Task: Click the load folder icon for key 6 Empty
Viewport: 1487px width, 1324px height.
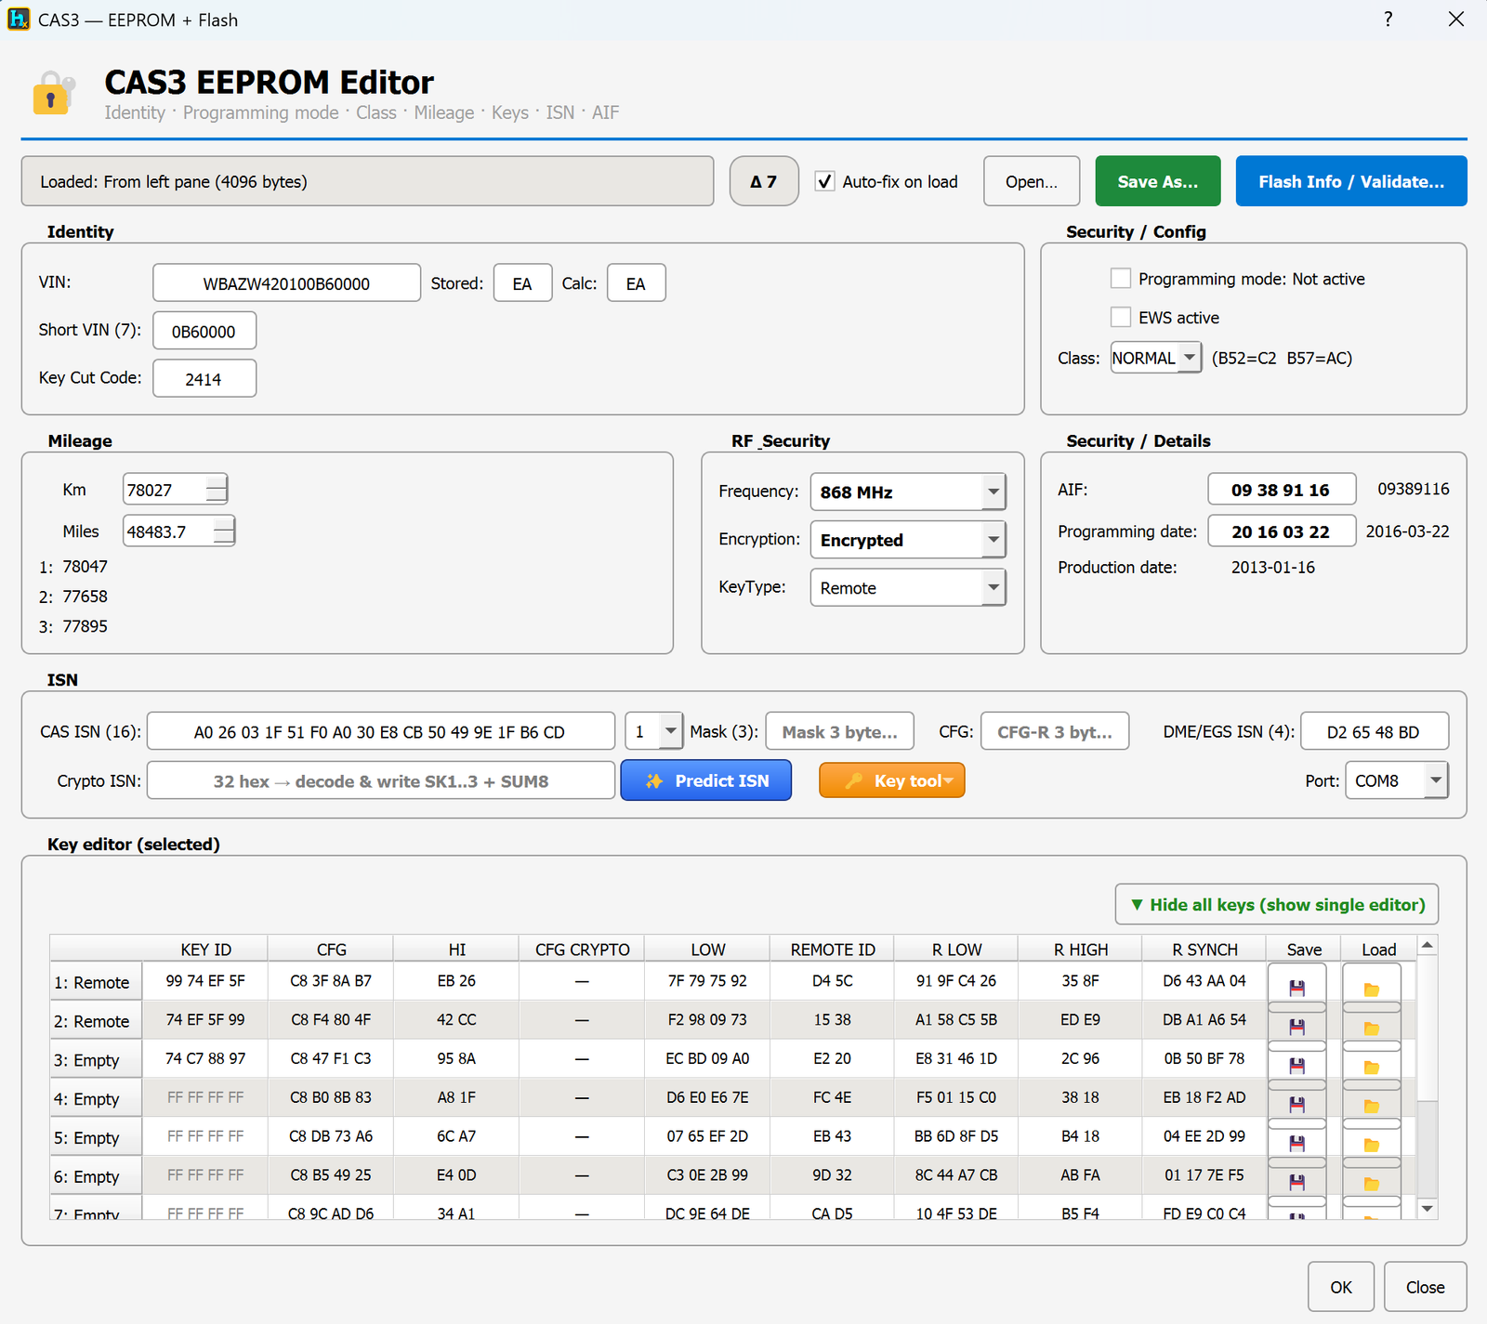Action: tap(1371, 1184)
